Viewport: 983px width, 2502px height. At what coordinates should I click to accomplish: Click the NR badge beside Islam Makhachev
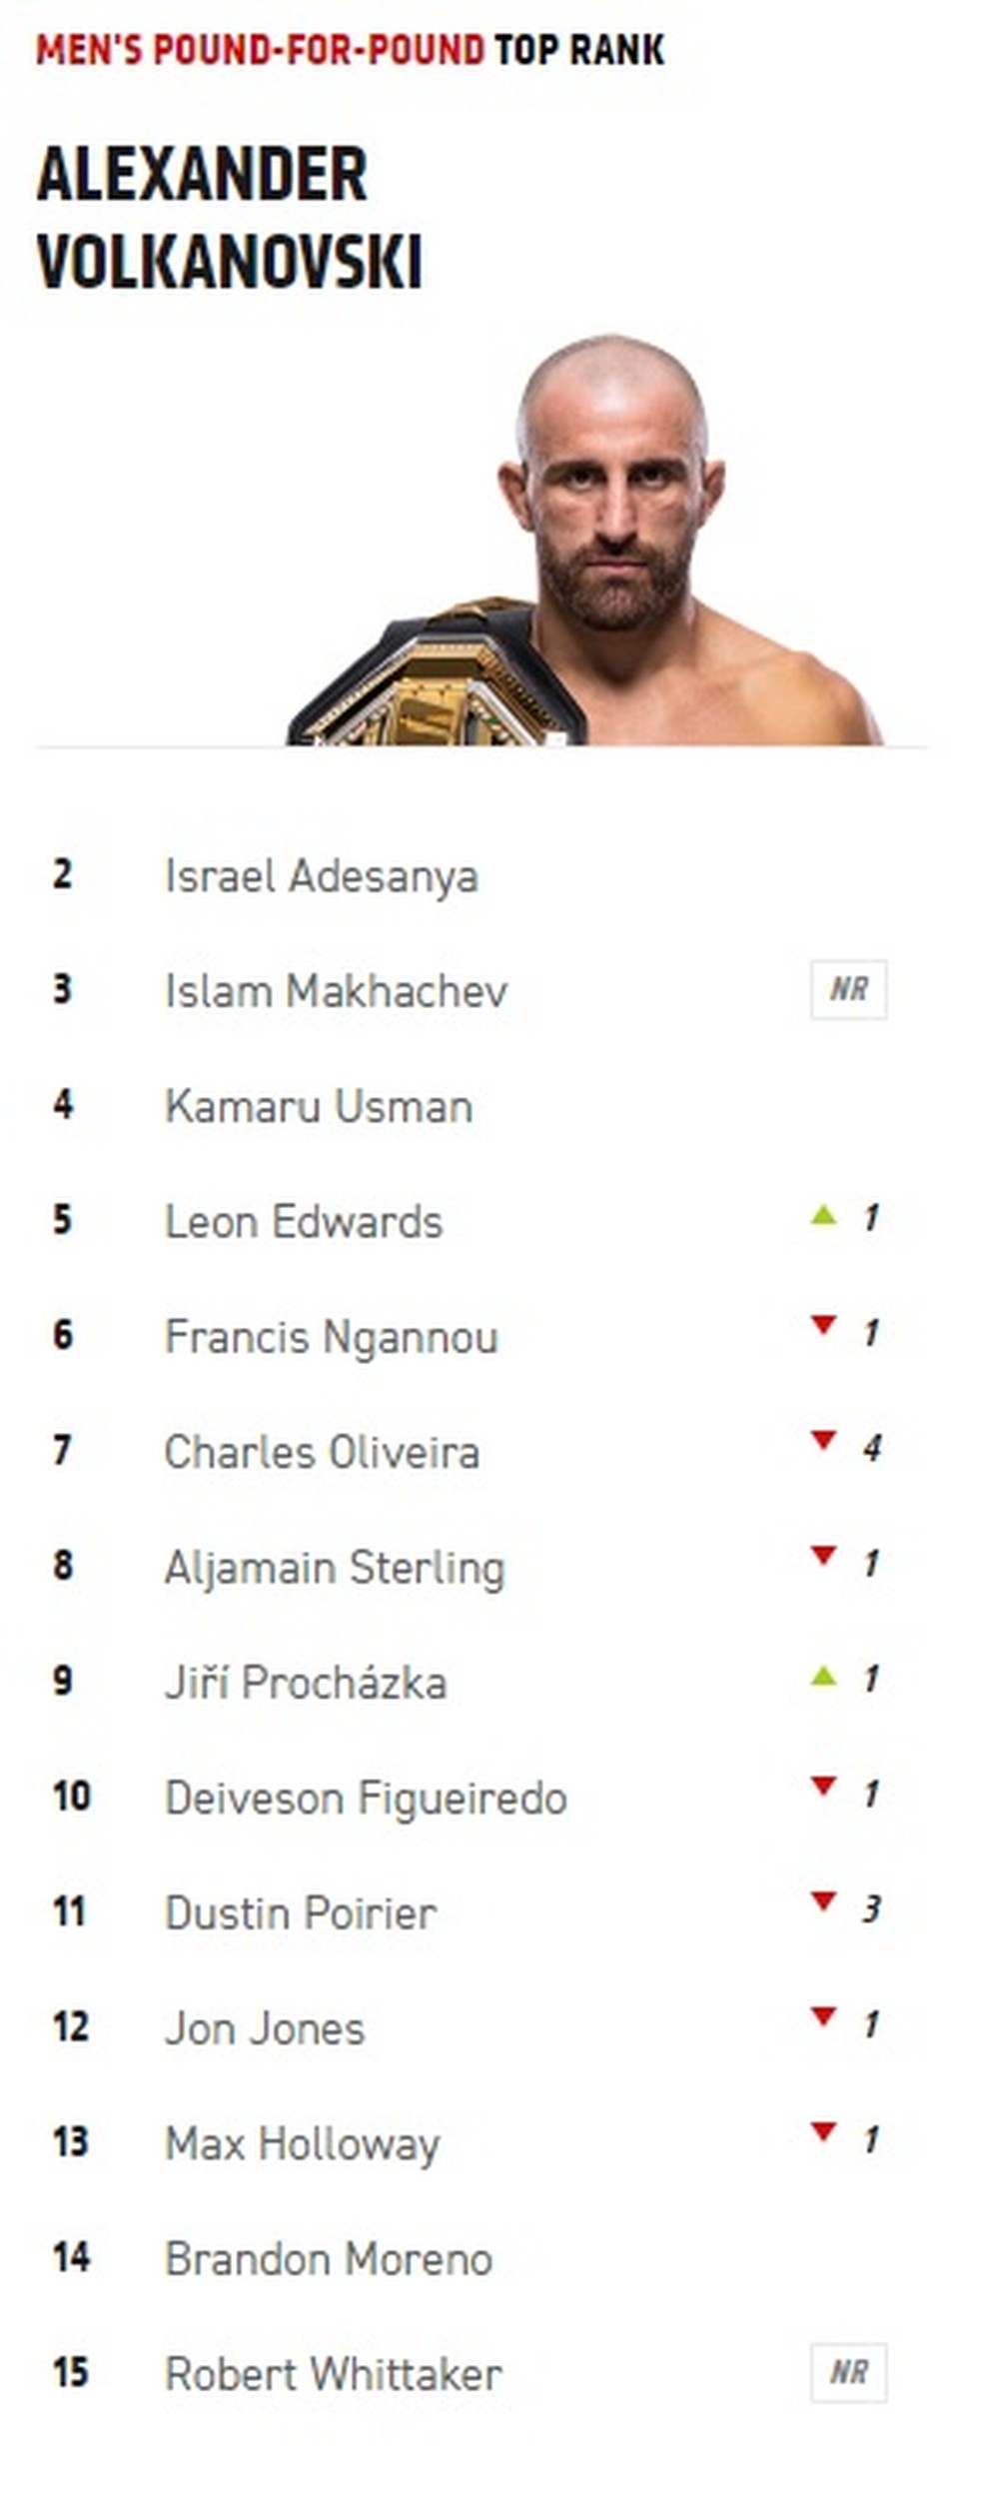848,989
